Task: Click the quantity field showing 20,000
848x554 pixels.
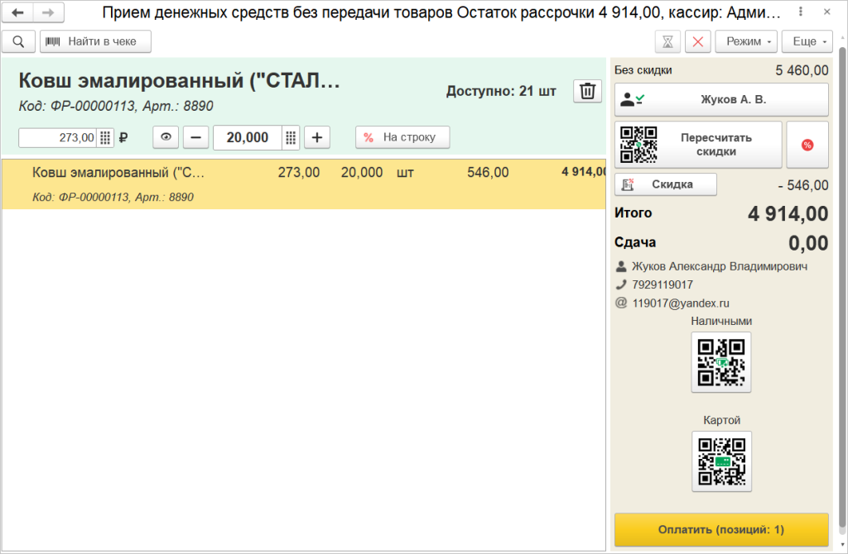Action: [247, 137]
